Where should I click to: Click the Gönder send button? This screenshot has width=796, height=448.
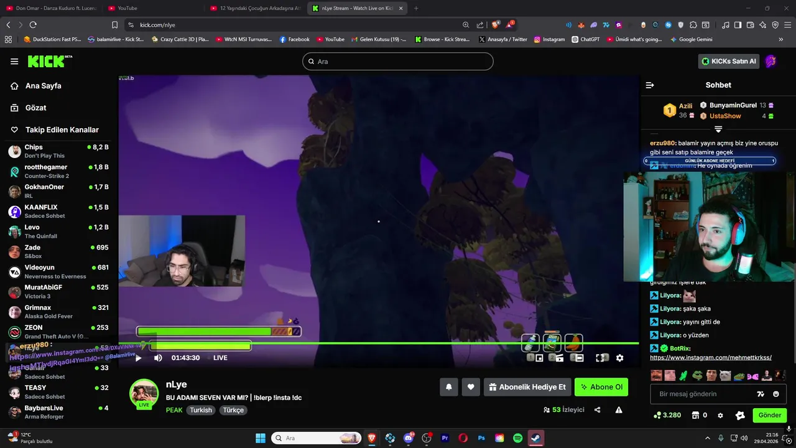coord(769,415)
